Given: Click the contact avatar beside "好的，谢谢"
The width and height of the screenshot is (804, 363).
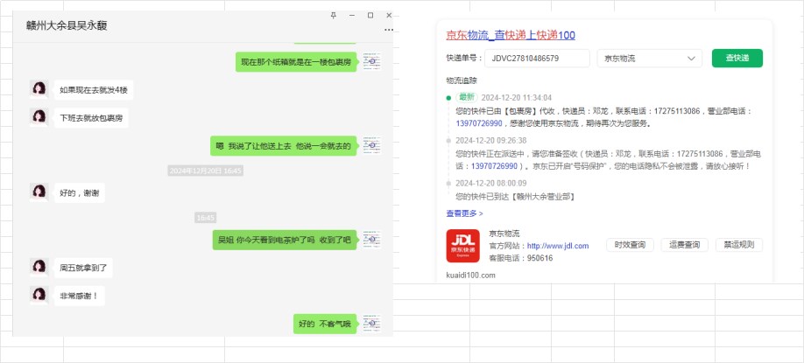Looking at the screenshot, I should tap(39, 192).
